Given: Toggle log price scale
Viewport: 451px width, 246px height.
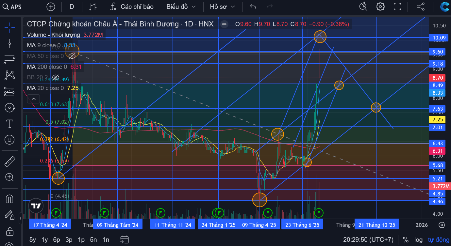Looking at the screenshot, I should pyautogui.click(x=418, y=240).
